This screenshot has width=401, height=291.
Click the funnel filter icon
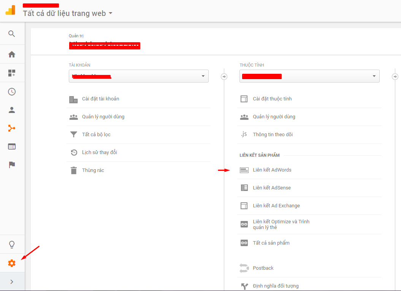coord(74,134)
